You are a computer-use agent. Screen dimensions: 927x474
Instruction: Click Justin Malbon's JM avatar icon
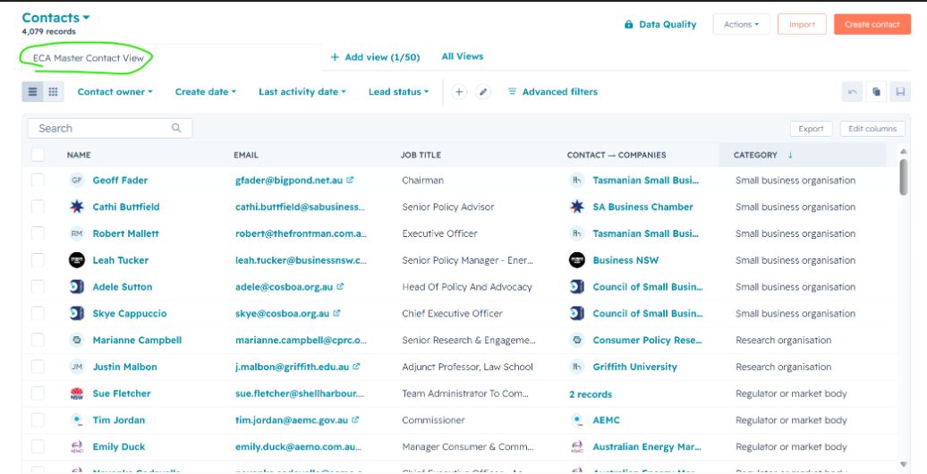[x=77, y=367]
